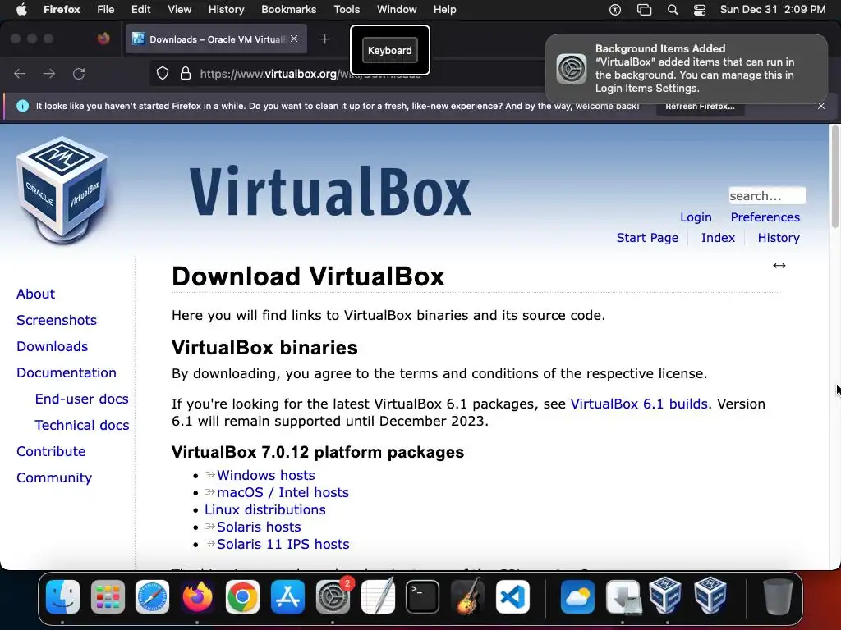Open TextEdit from the dock
The height and width of the screenshot is (630, 841).
378,597
